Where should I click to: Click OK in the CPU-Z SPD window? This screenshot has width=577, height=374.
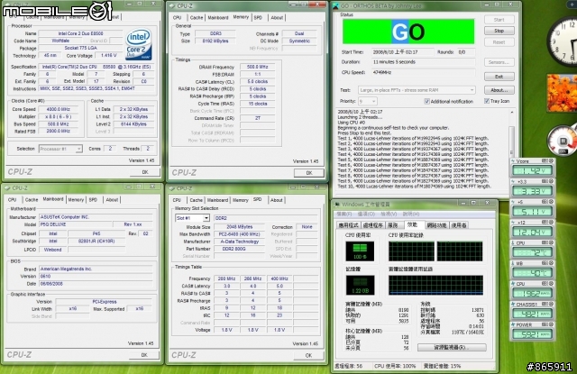click(308, 355)
